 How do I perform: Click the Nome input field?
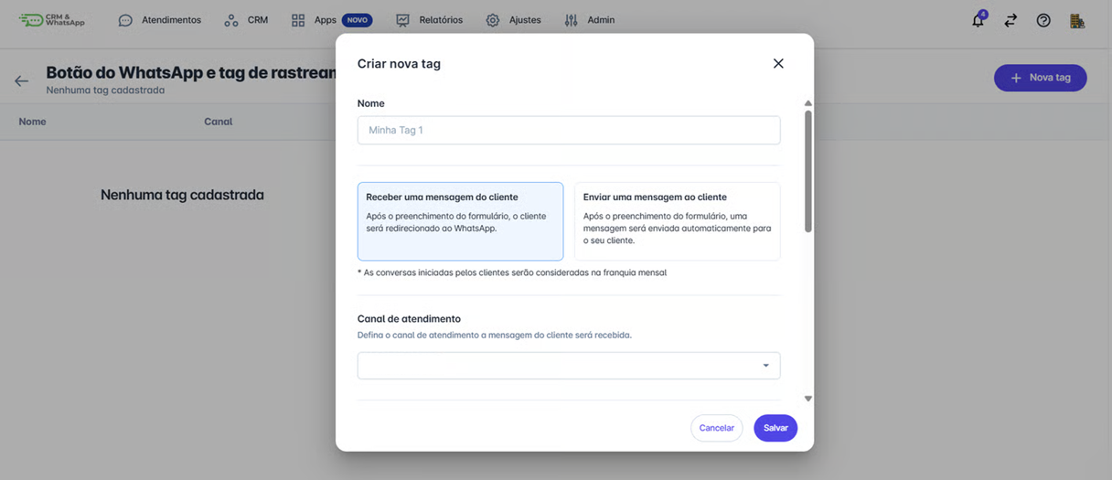point(568,130)
